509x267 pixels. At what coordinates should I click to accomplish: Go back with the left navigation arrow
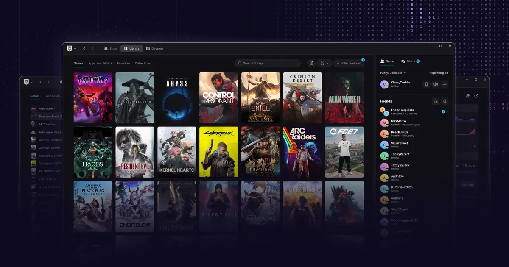84,49
